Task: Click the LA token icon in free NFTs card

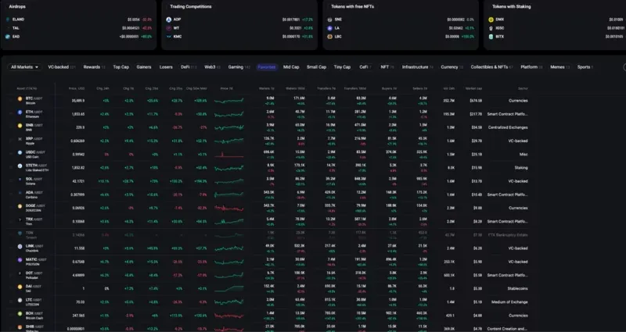Action: pos(329,28)
